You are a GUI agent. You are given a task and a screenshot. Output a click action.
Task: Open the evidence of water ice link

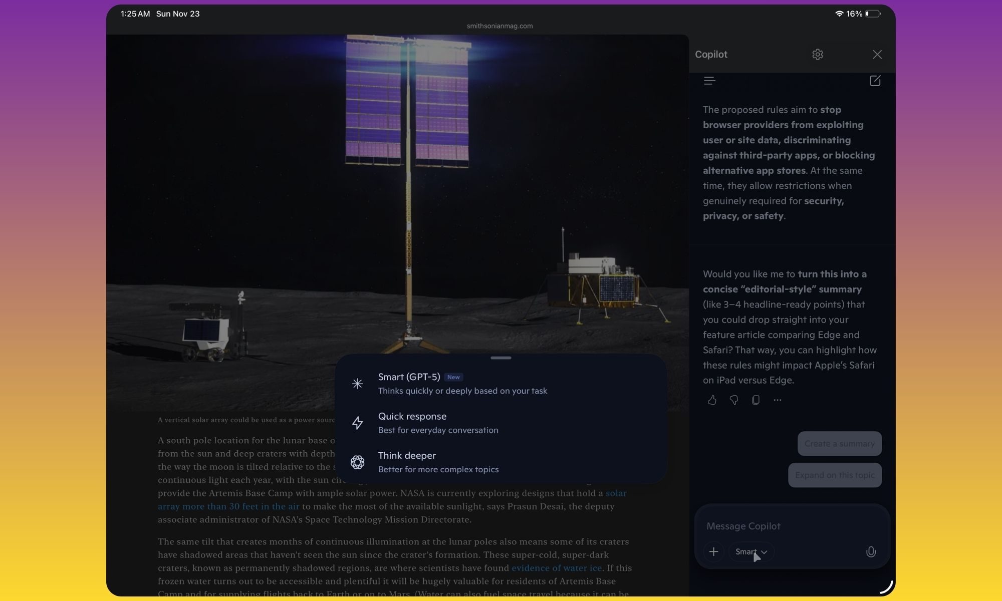(556, 568)
